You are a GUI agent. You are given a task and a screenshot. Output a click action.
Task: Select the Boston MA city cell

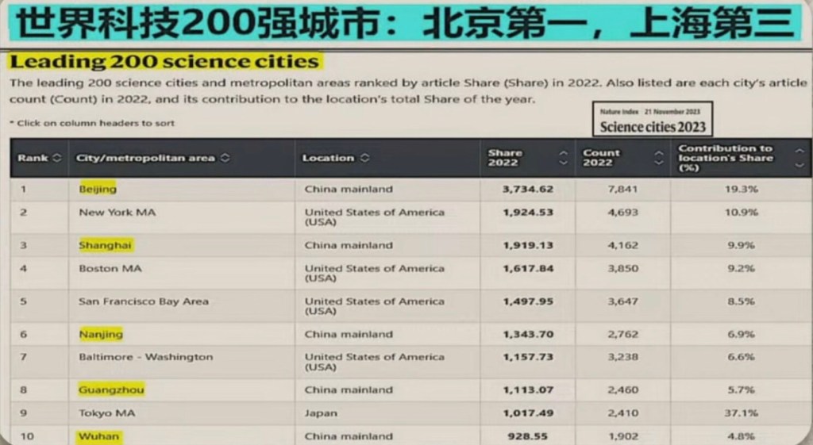[x=110, y=268]
